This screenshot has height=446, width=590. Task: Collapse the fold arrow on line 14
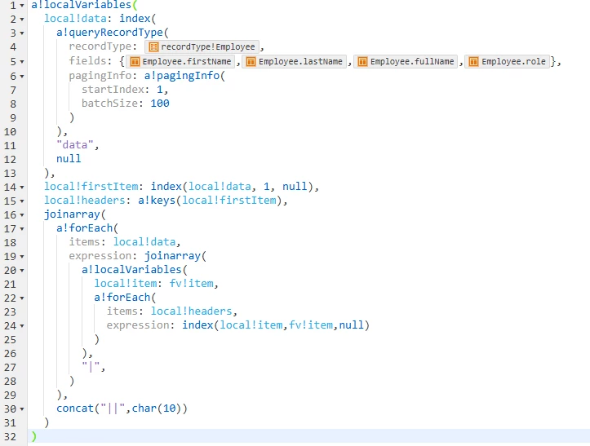[x=22, y=187]
